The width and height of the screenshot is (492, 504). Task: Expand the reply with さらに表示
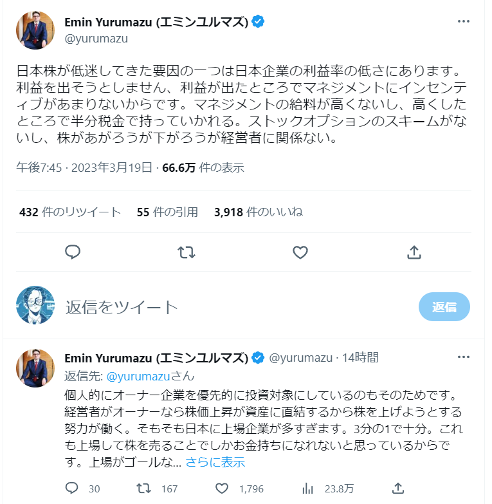(x=215, y=462)
